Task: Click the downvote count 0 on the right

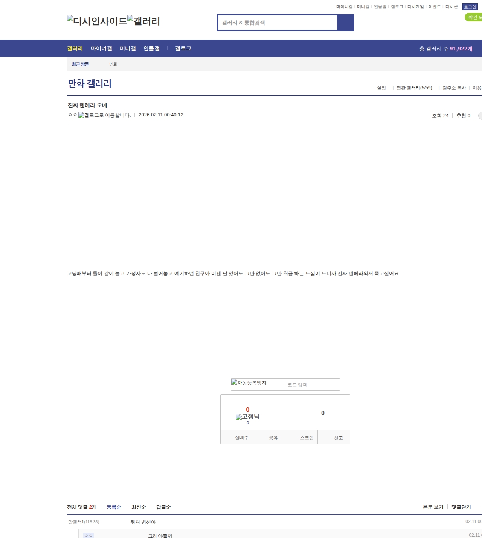Action: click(323, 413)
